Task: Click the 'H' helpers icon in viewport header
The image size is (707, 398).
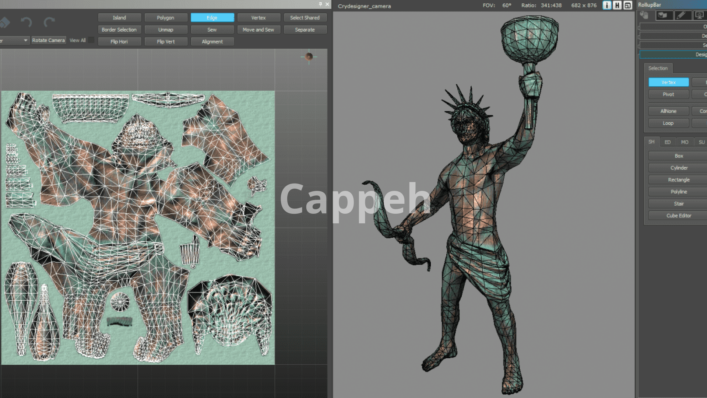Action: 617,5
